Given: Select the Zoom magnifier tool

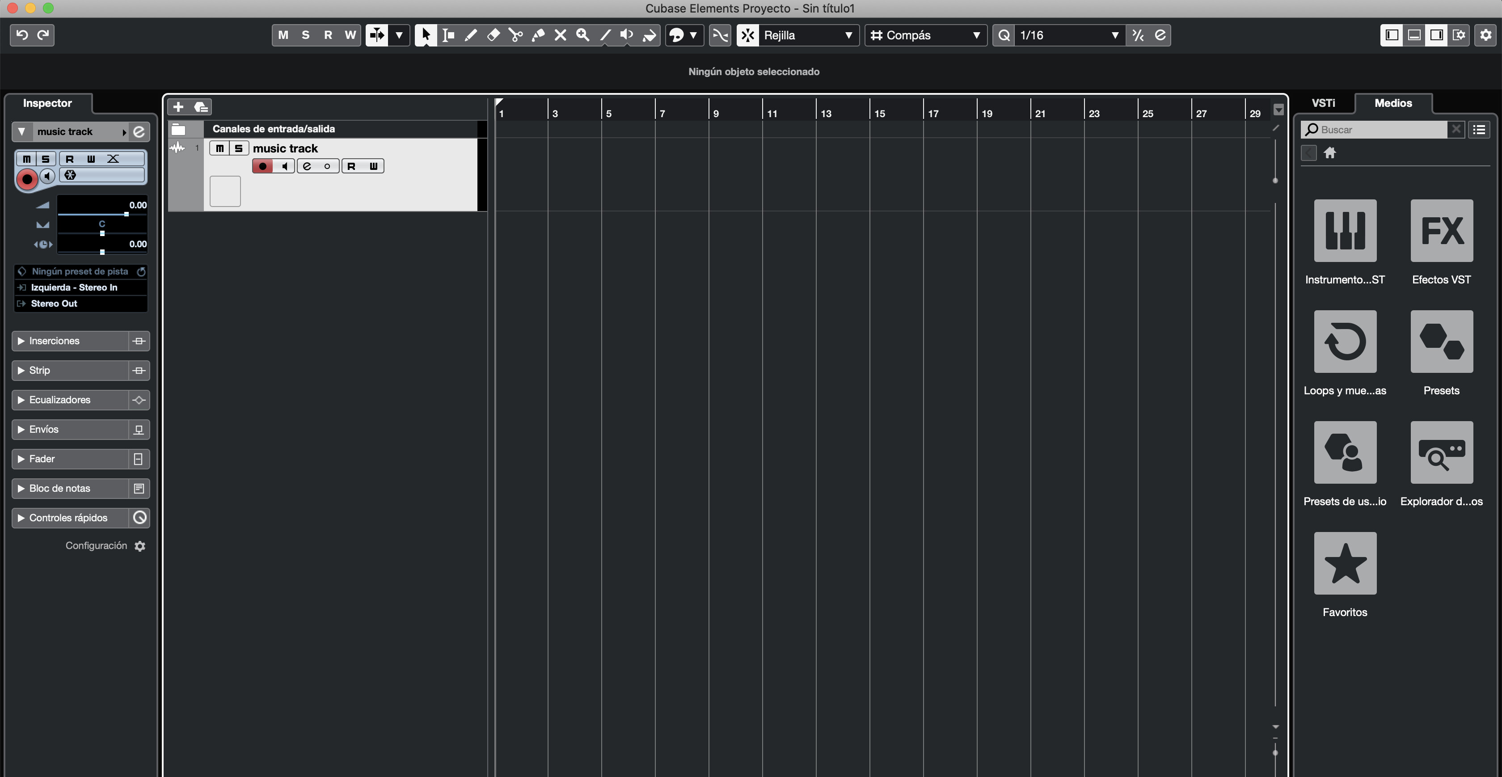Looking at the screenshot, I should [x=582, y=35].
